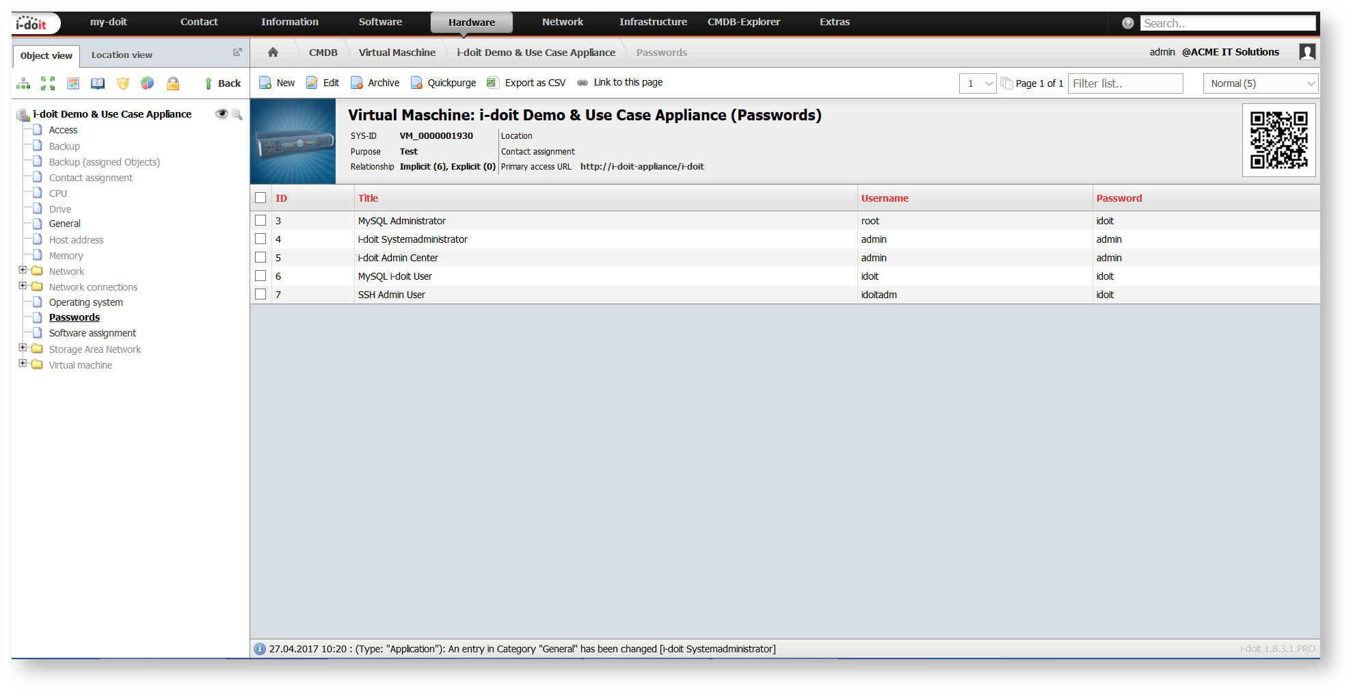Viewport: 1353px width, 692px height.
Task: Click the QR code image
Action: [1278, 140]
